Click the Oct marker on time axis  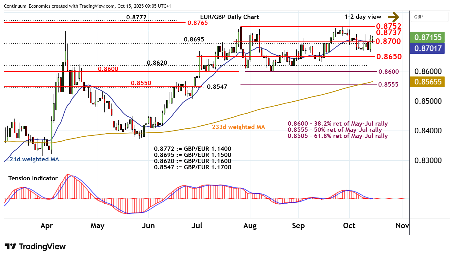[x=349, y=226]
